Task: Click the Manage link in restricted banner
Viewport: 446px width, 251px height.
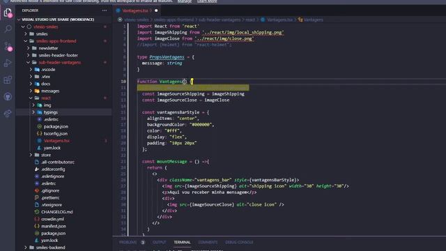Action: (185, 1)
